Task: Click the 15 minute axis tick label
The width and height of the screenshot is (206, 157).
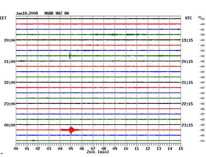Action: pyautogui.click(x=181, y=149)
